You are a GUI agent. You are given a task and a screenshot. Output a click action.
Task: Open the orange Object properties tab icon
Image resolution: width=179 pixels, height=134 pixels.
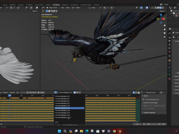pyautogui.click(x=169, y=60)
